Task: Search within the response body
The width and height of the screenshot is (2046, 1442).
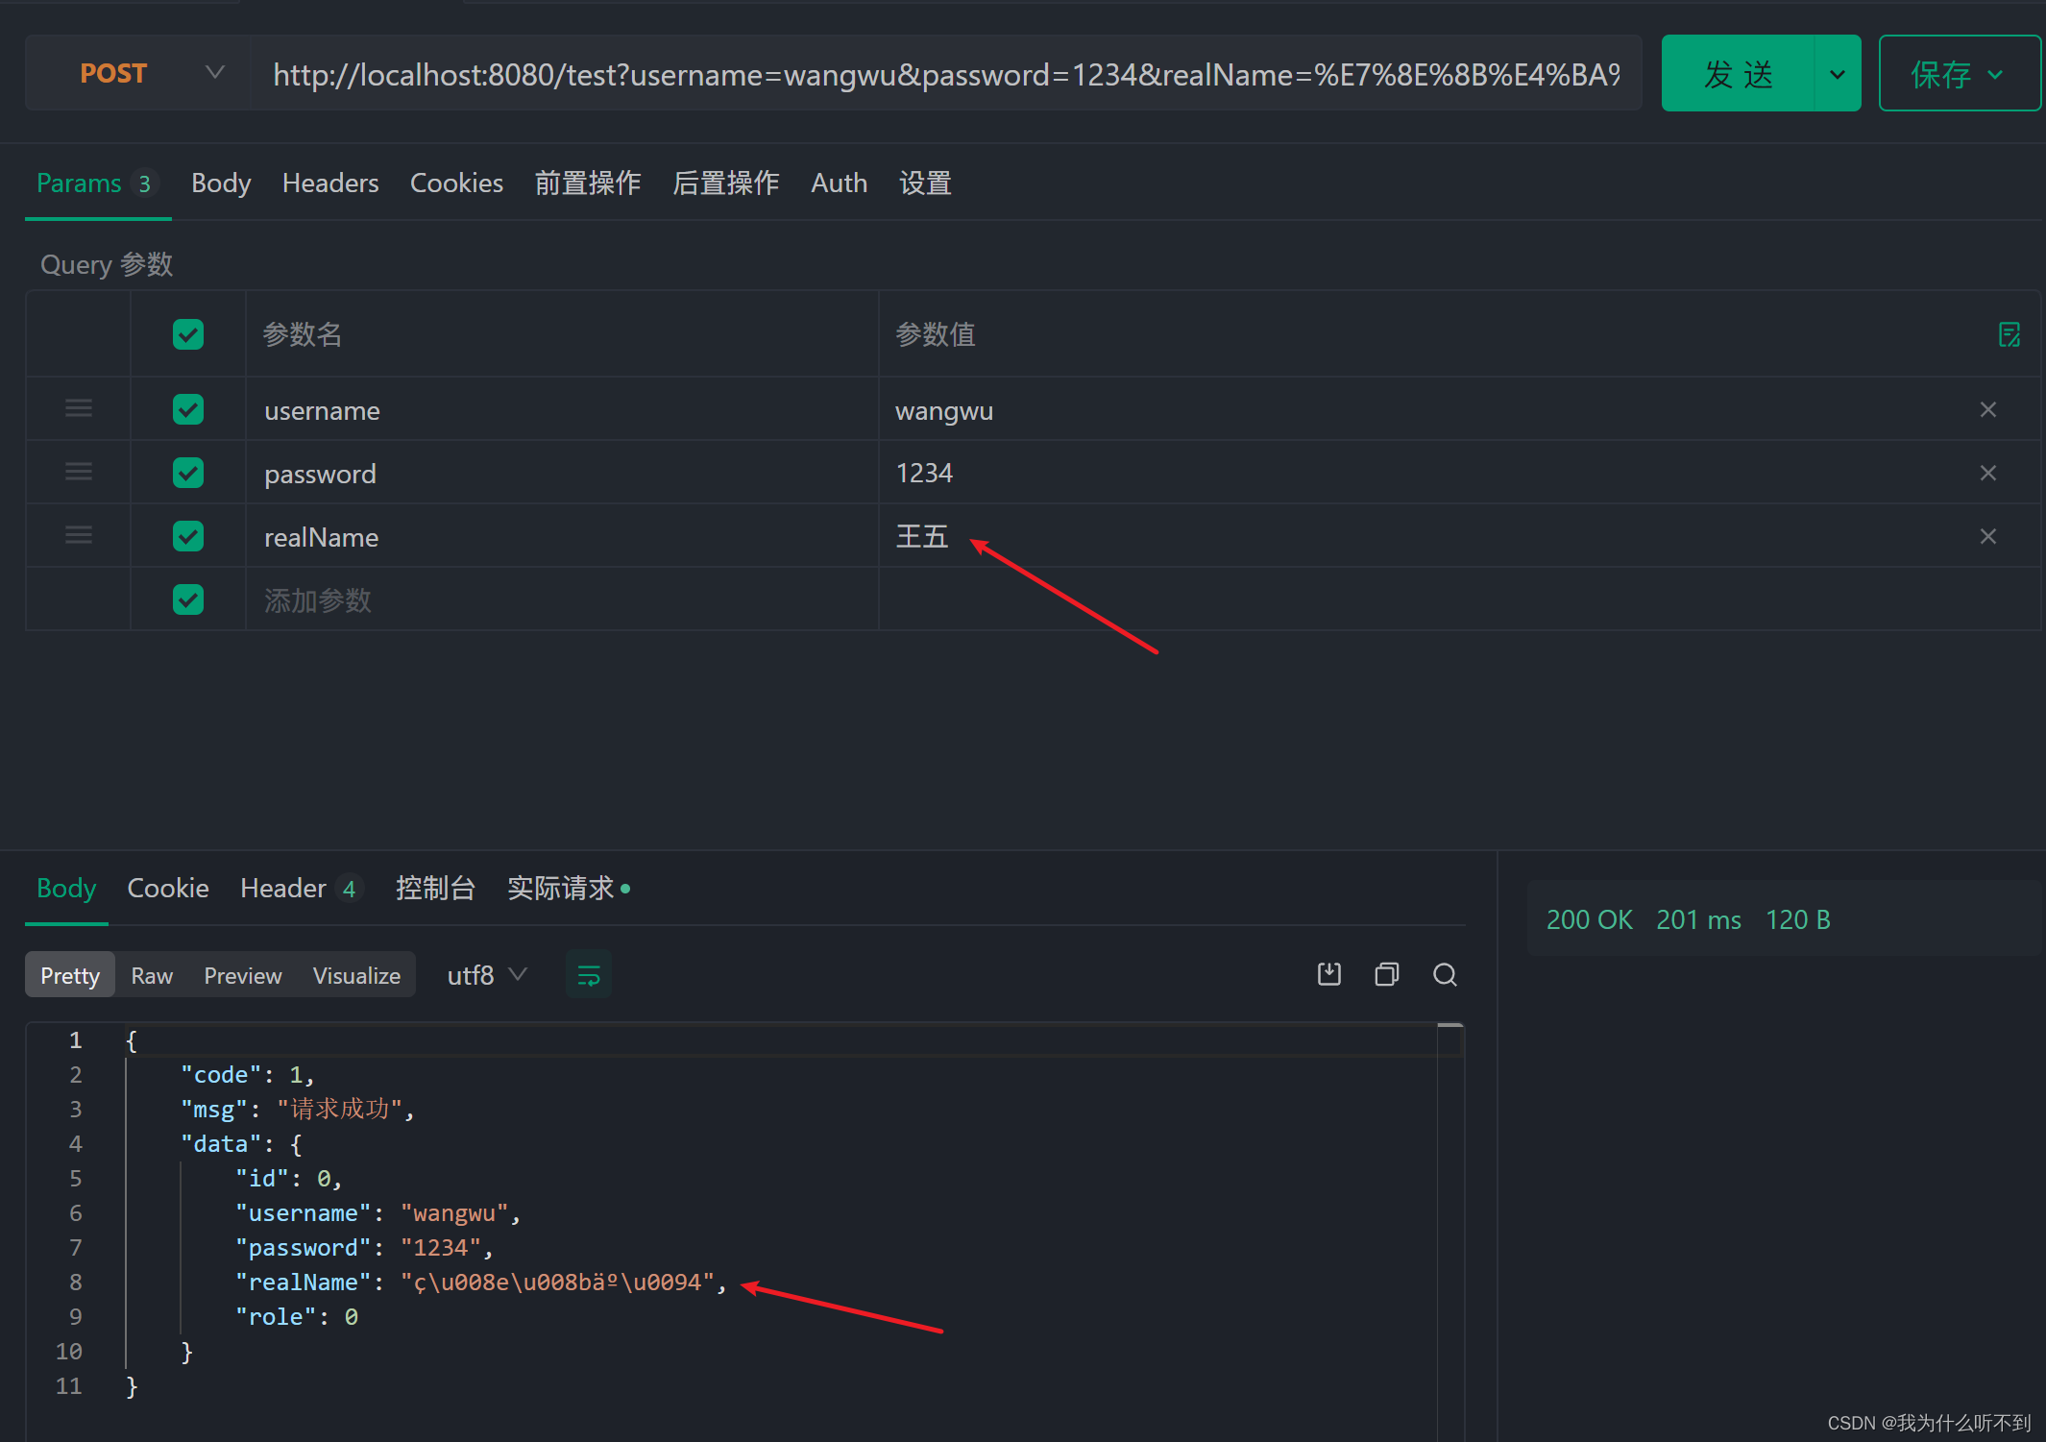Action: pyautogui.click(x=1445, y=974)
